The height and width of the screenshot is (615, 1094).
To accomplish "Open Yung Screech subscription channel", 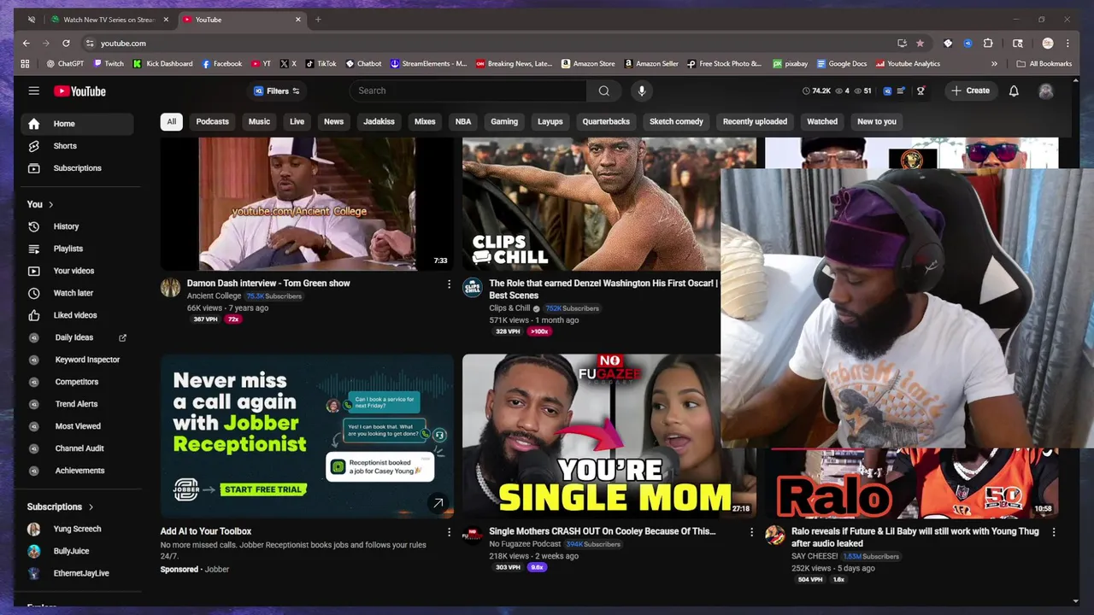I will point(77,529).
